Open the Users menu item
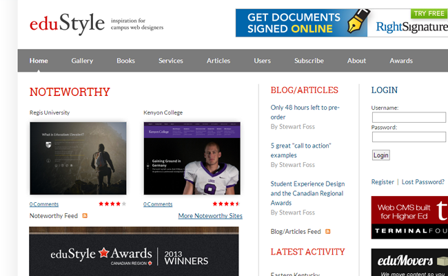 [263, 61]
